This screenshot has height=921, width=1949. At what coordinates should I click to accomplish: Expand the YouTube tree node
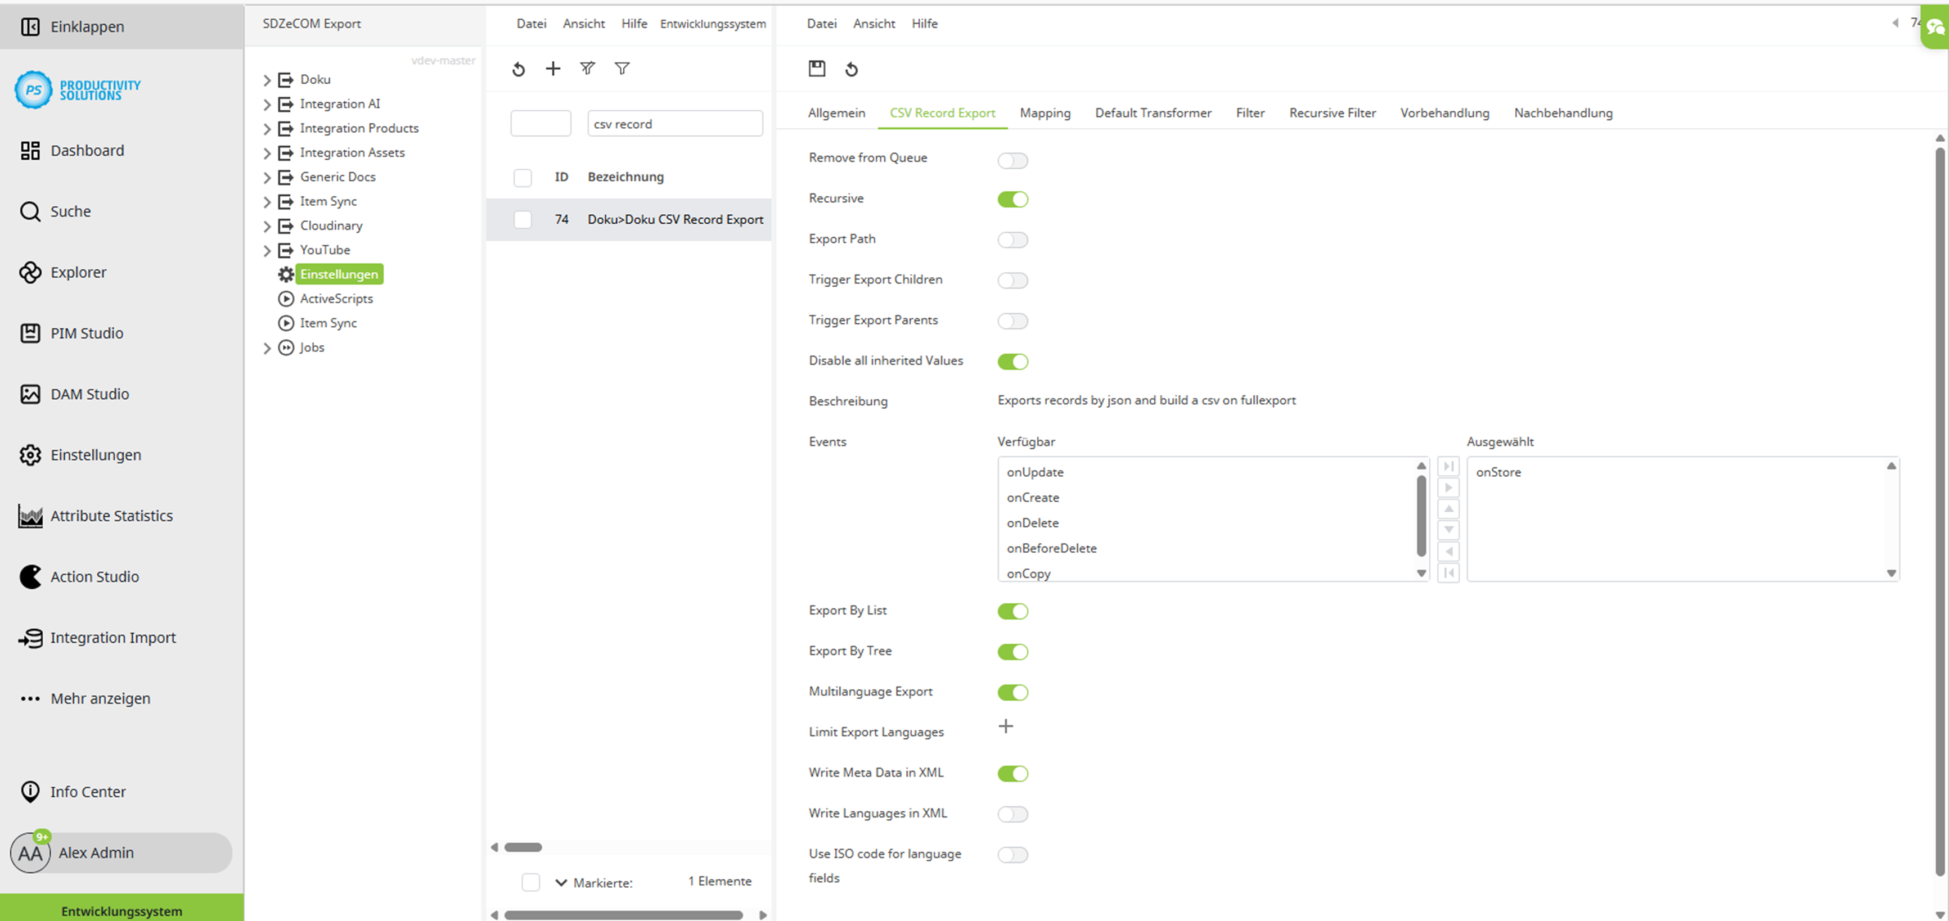pos(266,250)
